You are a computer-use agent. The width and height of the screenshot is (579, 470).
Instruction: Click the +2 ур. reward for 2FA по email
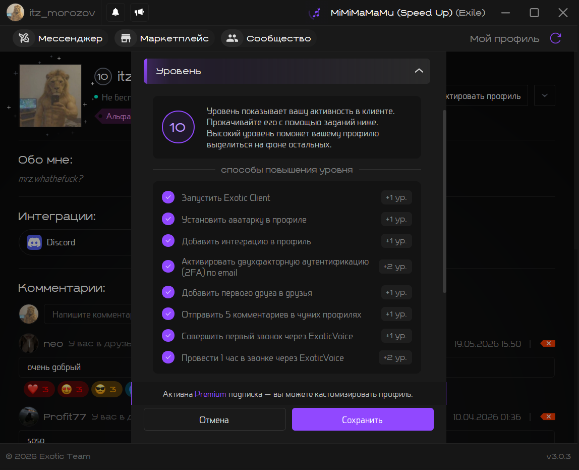click(395, 267)
